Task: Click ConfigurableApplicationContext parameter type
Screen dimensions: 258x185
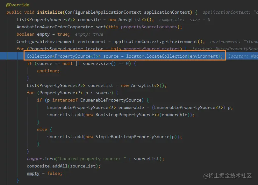Action: (103, 12)
